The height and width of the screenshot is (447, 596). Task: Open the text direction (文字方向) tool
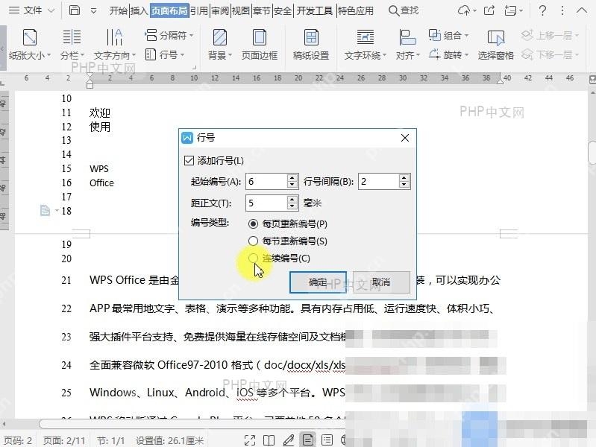pyautogui.click(x=114, y=45)
